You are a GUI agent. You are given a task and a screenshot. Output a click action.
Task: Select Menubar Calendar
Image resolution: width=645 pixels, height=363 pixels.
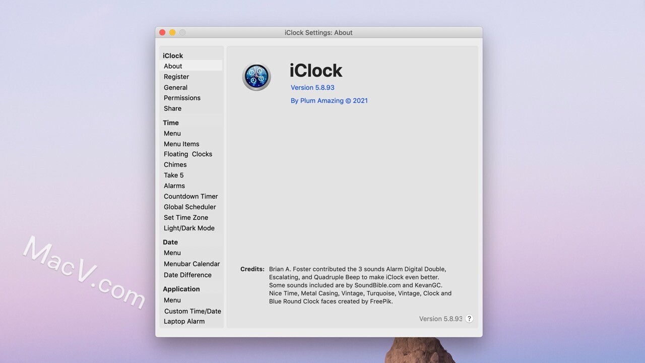(x=191, y=264)
